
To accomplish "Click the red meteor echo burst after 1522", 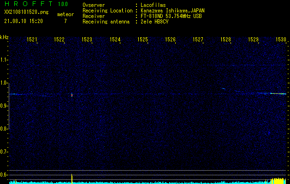I will coord(72,95).
